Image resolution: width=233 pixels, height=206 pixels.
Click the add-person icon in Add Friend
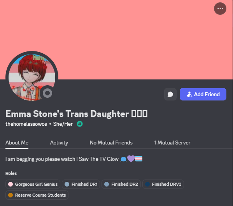189,95
